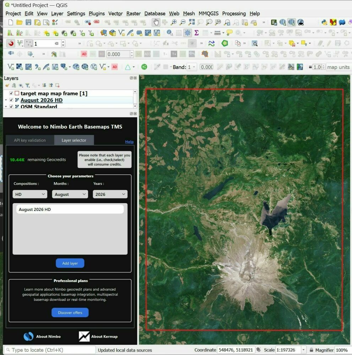This screenshot has width=352, height=355.
Task: Click the filter legend funnel icon
Action: pos(28,85)
